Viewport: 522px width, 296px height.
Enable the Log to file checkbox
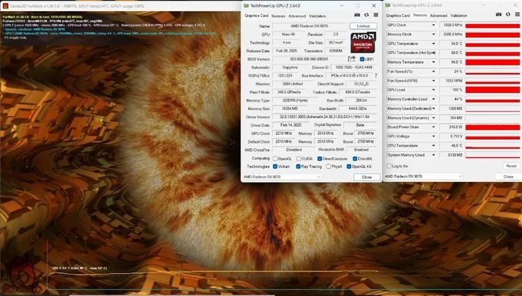point(389,166)
